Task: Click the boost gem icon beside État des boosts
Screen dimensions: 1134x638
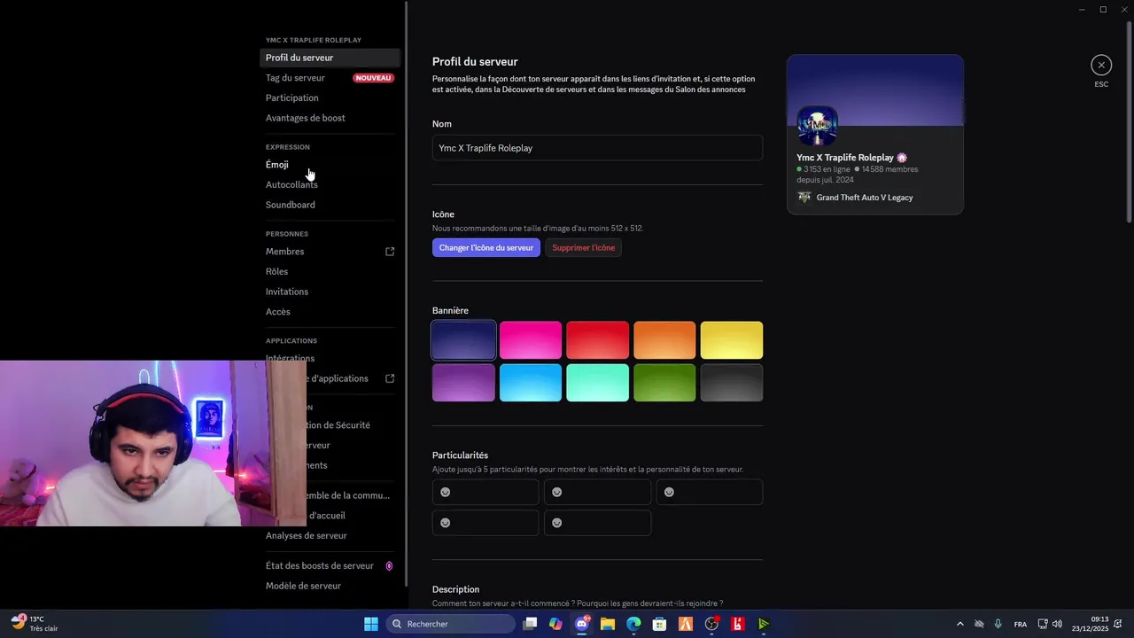Action: [389, 566]
